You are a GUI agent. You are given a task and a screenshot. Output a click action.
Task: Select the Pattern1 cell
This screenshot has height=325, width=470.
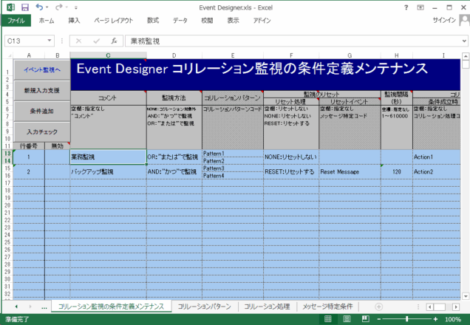pos(233,154)
